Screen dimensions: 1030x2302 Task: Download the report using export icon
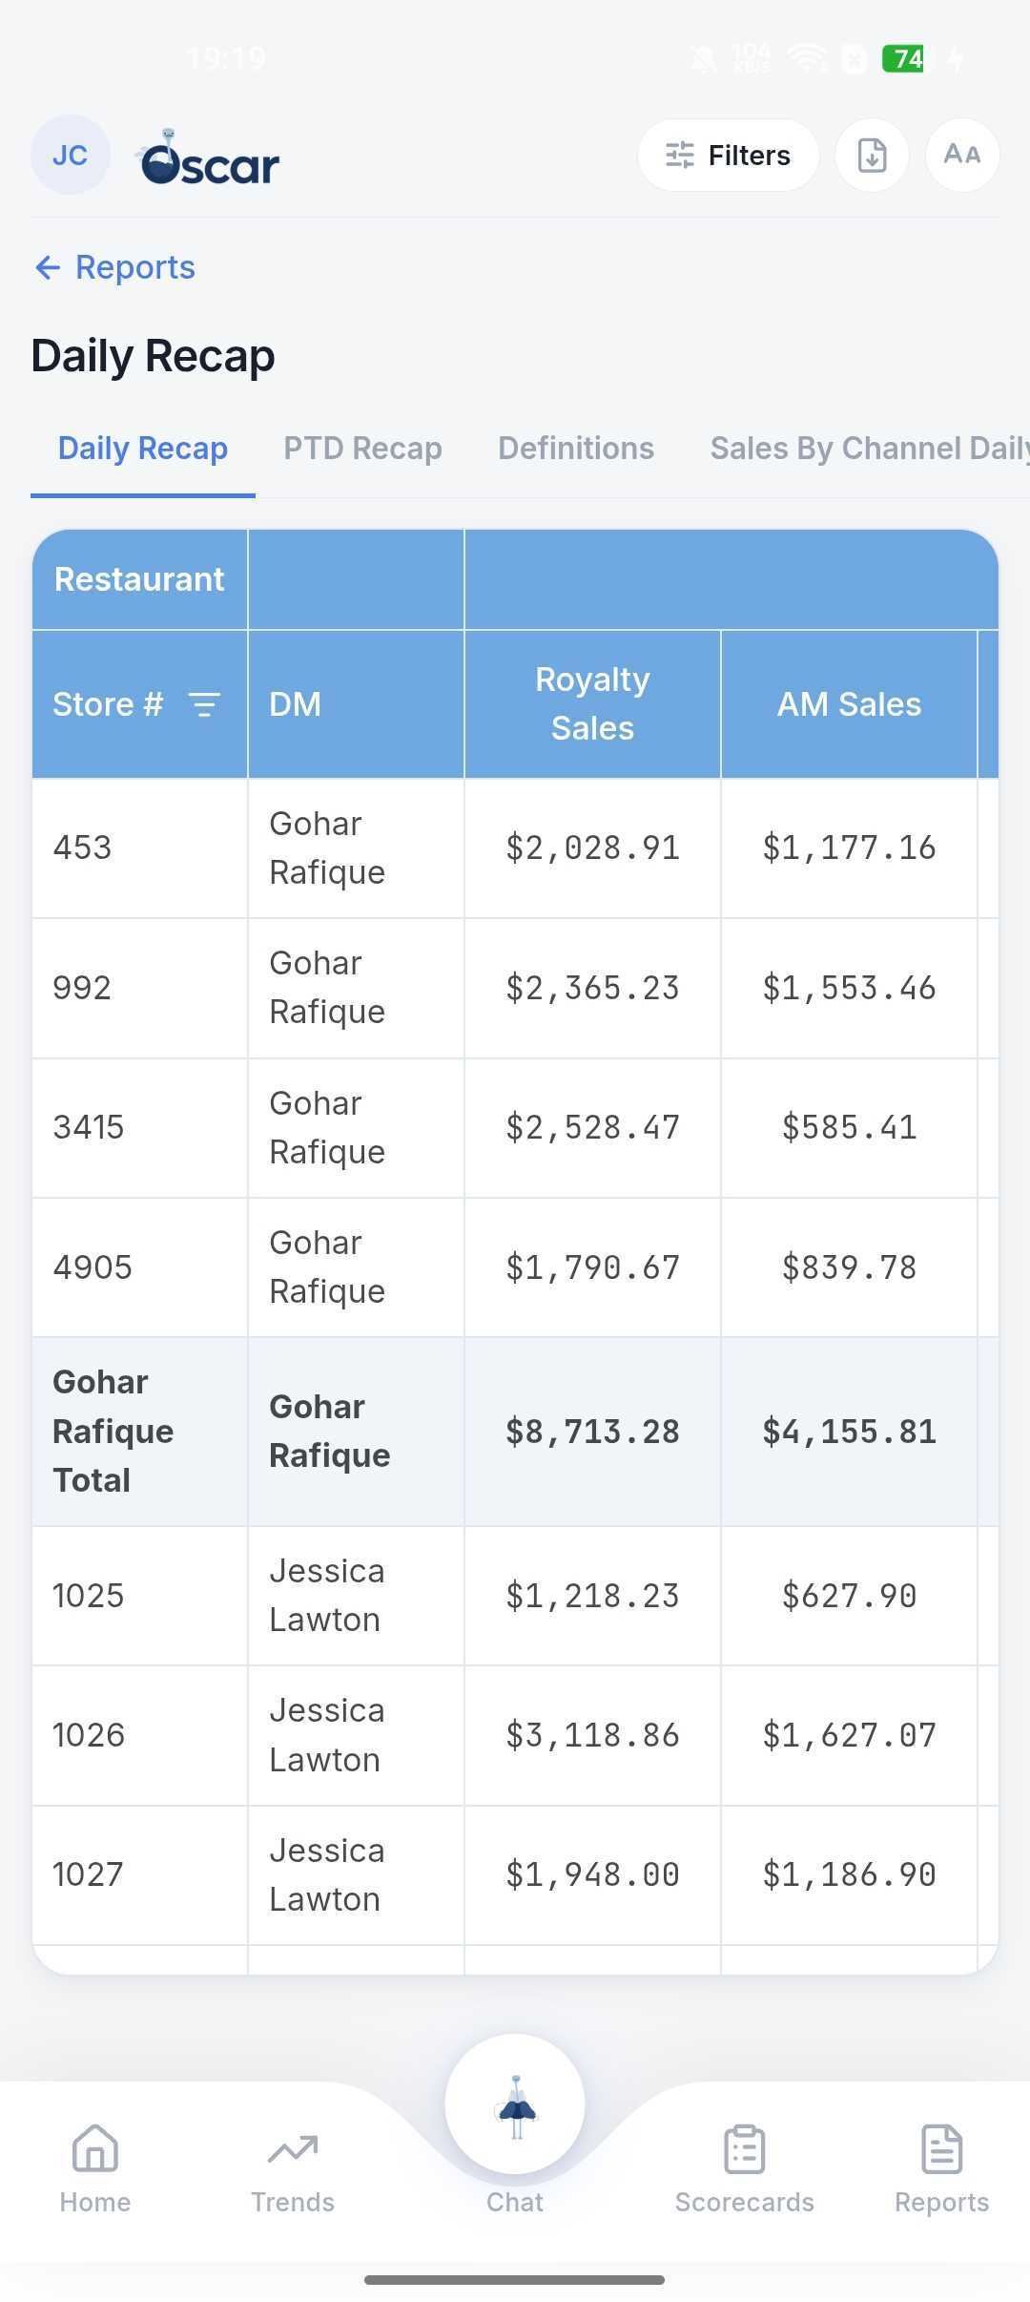pos(872,155)
